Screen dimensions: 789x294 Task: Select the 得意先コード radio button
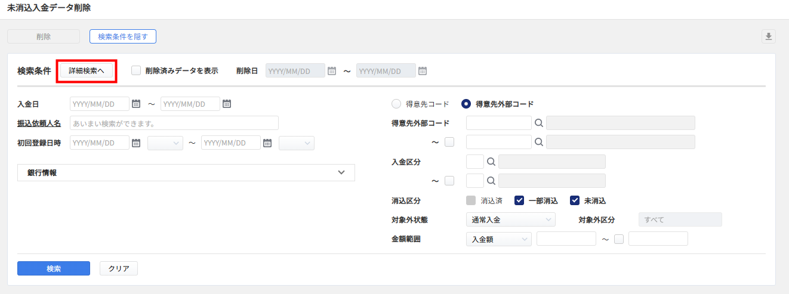[396, 104]
